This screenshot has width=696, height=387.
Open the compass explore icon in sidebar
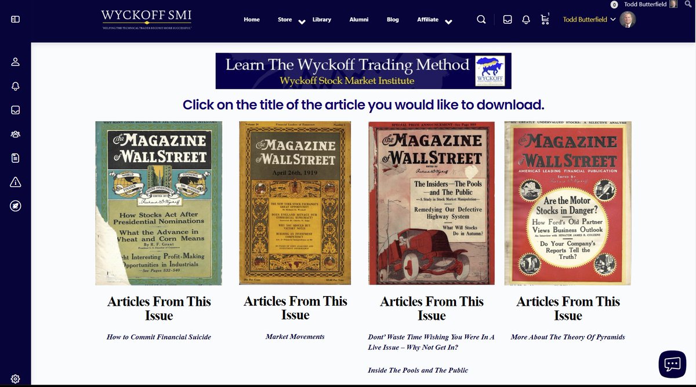tap(16, 206)
